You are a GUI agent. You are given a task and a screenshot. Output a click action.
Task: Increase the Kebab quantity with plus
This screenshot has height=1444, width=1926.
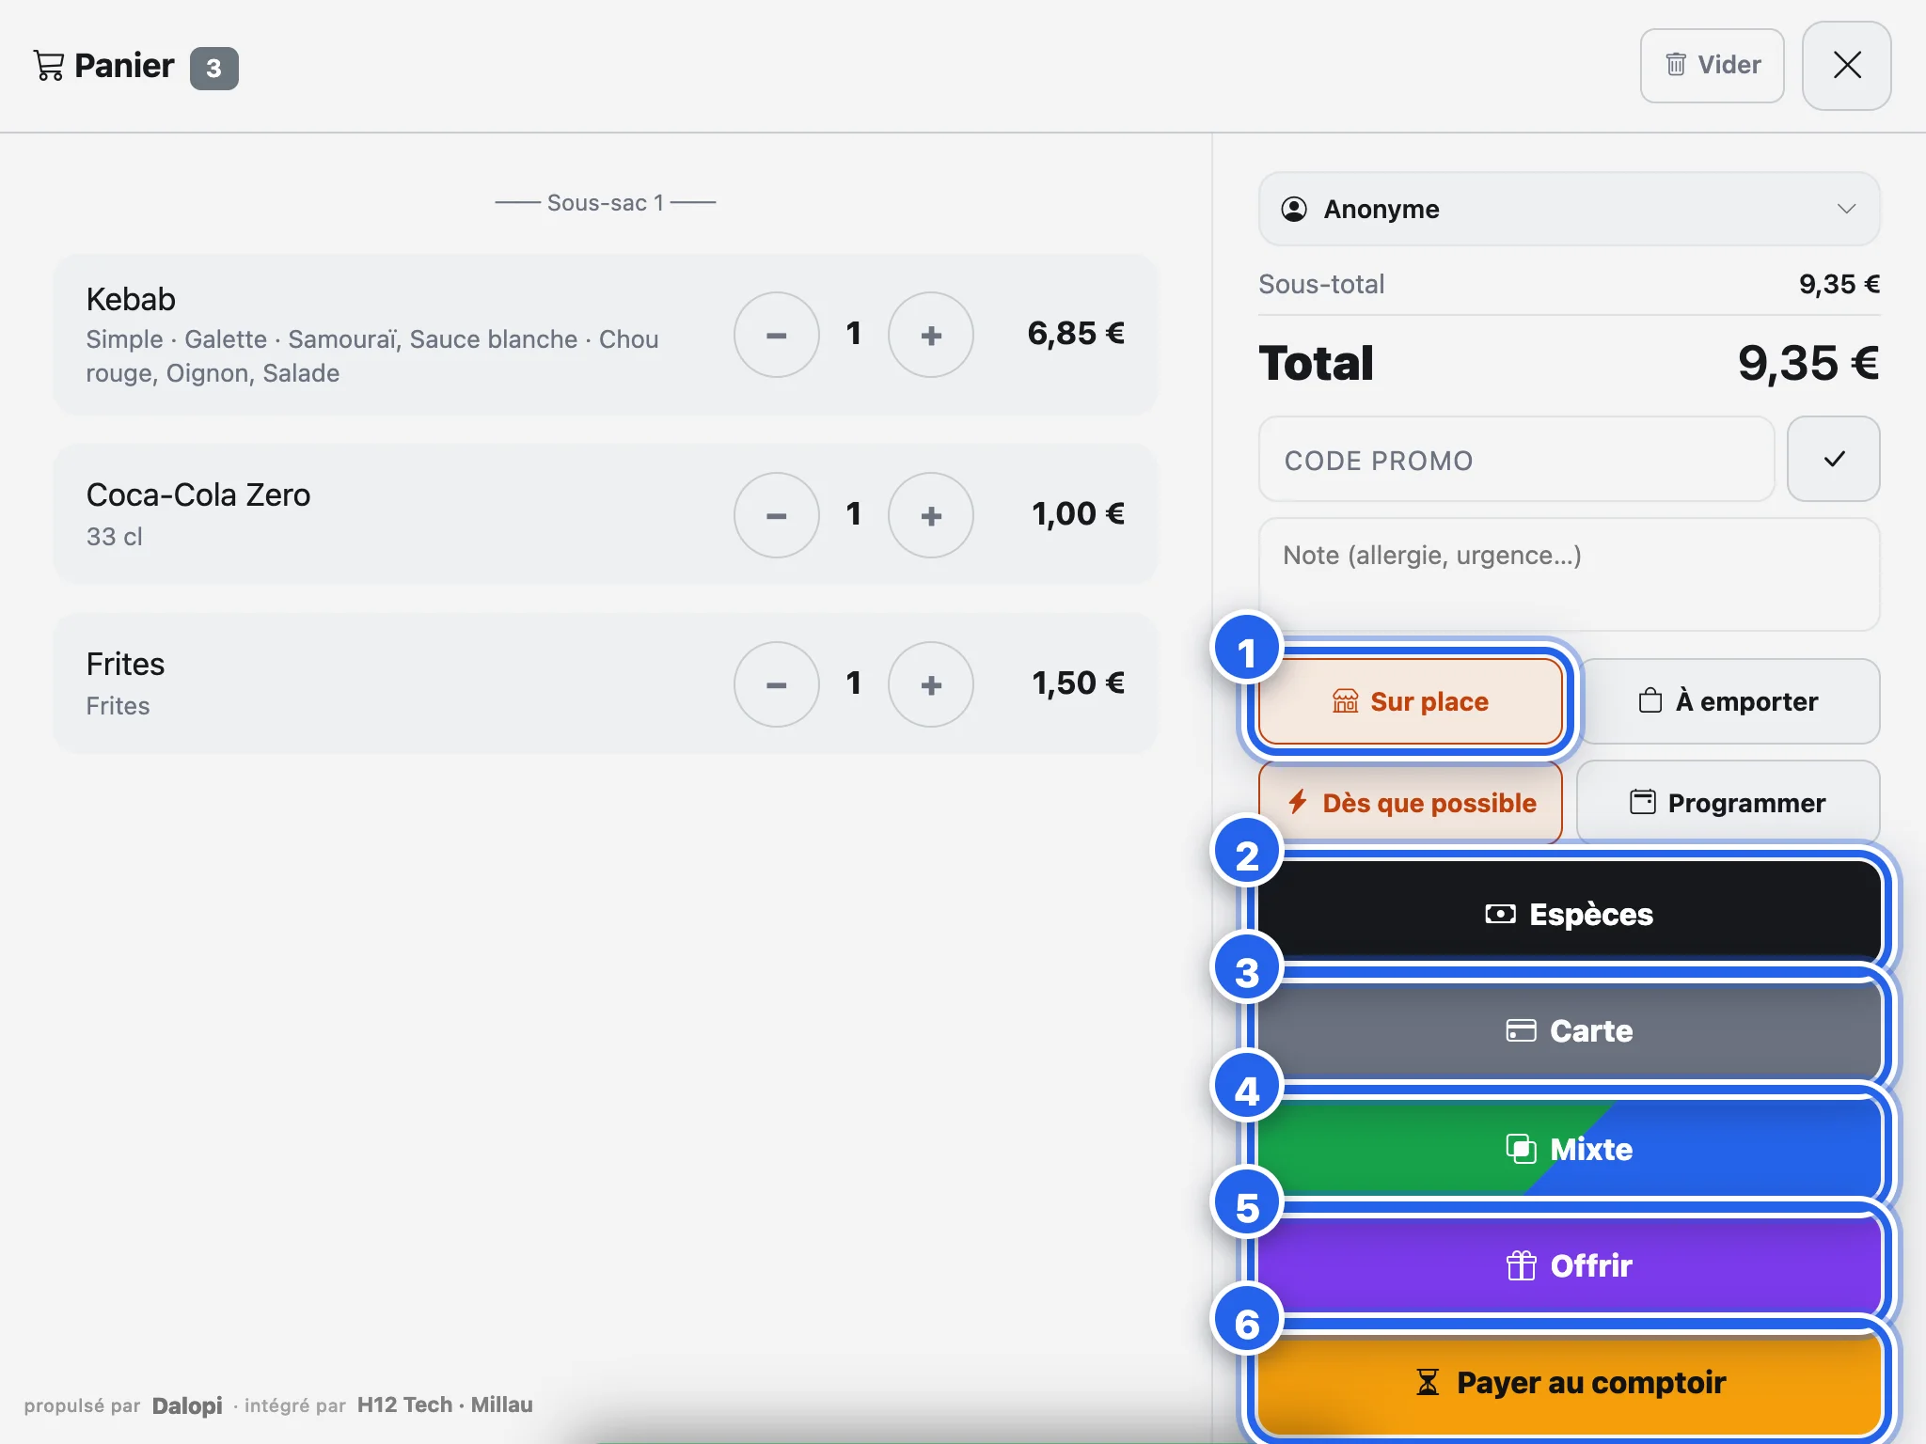tap(930, 335)
